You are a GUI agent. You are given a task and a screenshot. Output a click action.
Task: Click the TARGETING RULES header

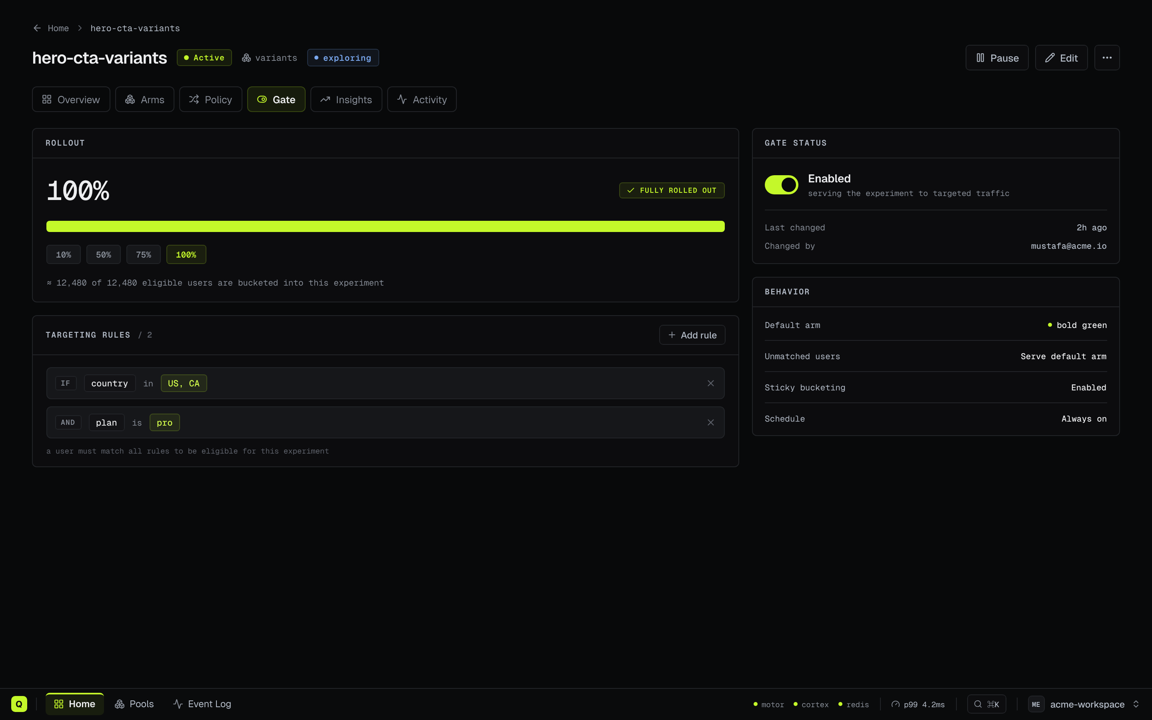tap(88, 335)
